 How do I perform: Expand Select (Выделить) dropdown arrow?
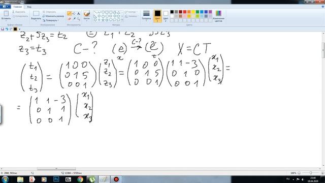(x=36, y=20)
